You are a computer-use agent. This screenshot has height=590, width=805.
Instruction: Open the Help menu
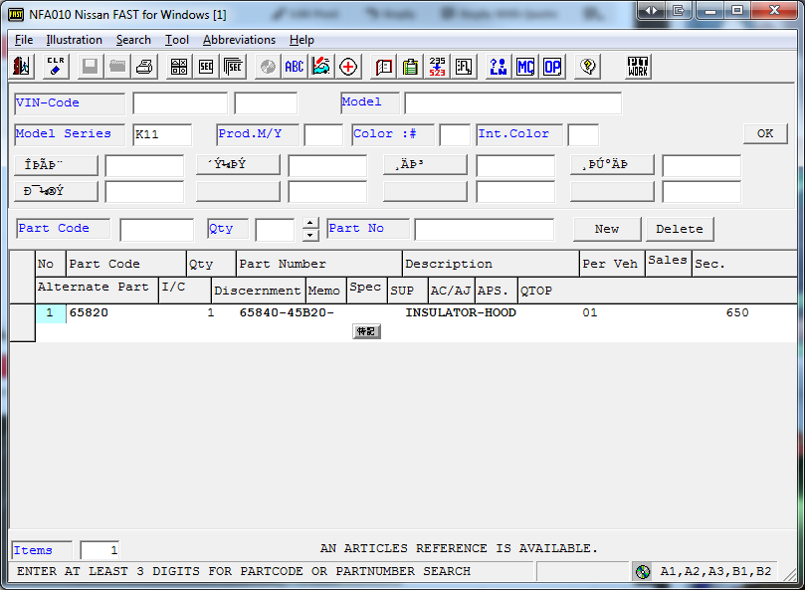coord(302,40)
